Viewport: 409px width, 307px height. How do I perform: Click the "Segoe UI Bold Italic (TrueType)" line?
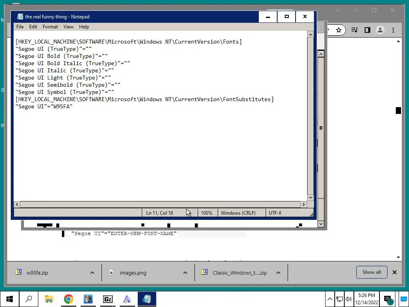pyautogui.click(x=73, y=64)
